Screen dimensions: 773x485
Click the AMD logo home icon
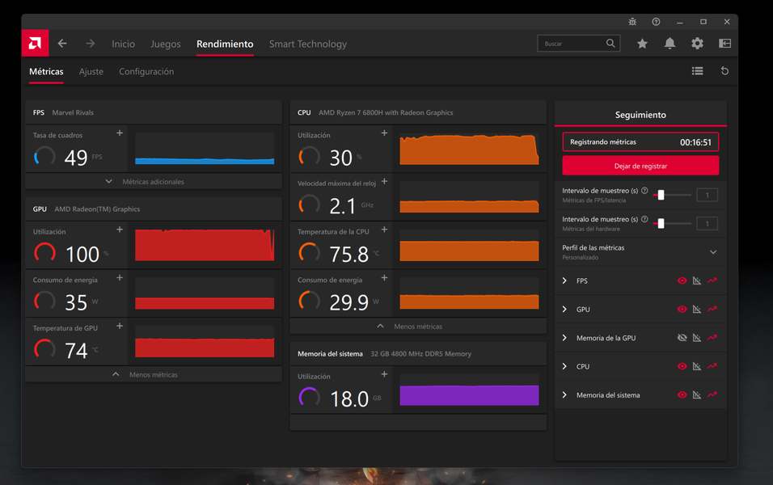pos(35,44)
